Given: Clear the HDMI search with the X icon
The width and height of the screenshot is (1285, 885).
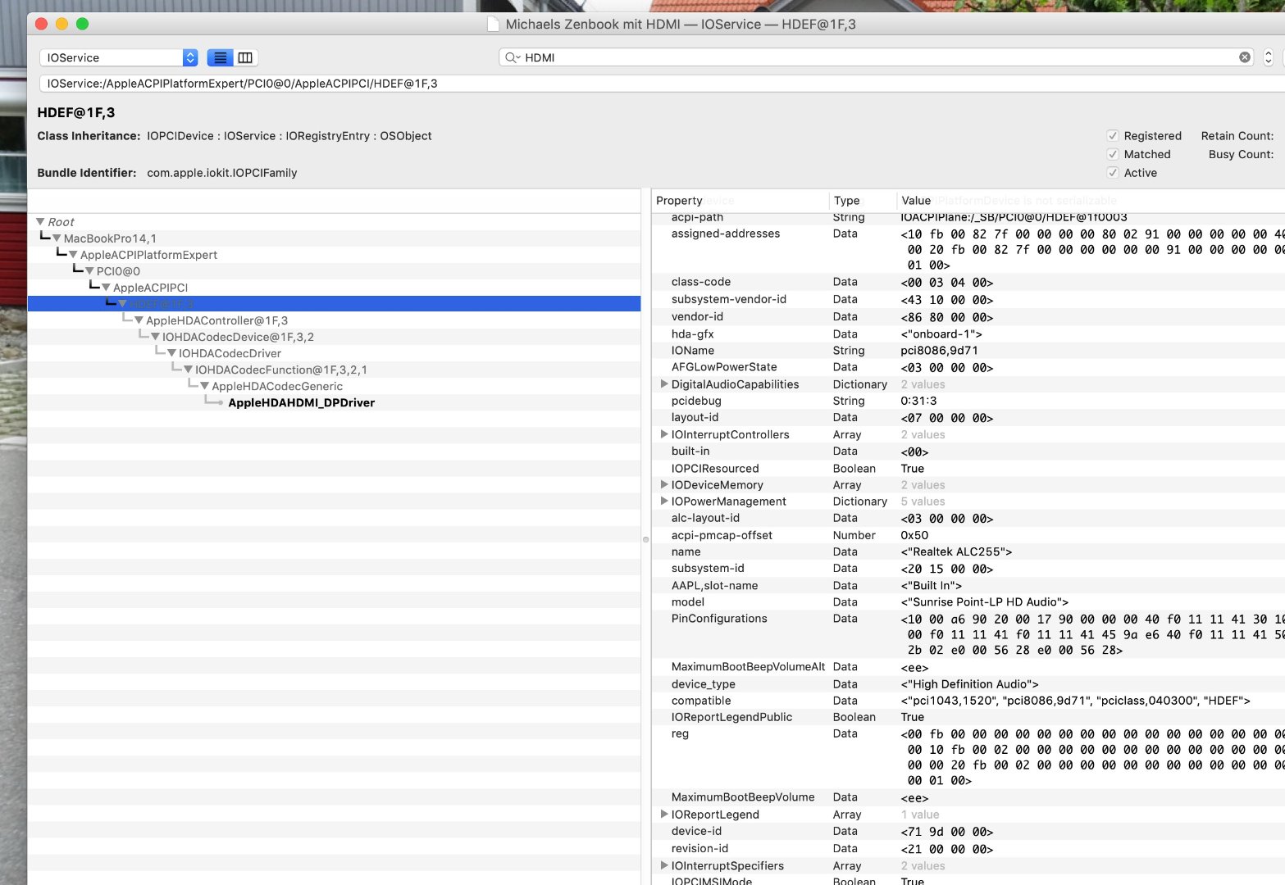Looking at the screenshot, I should [1245, 57].
